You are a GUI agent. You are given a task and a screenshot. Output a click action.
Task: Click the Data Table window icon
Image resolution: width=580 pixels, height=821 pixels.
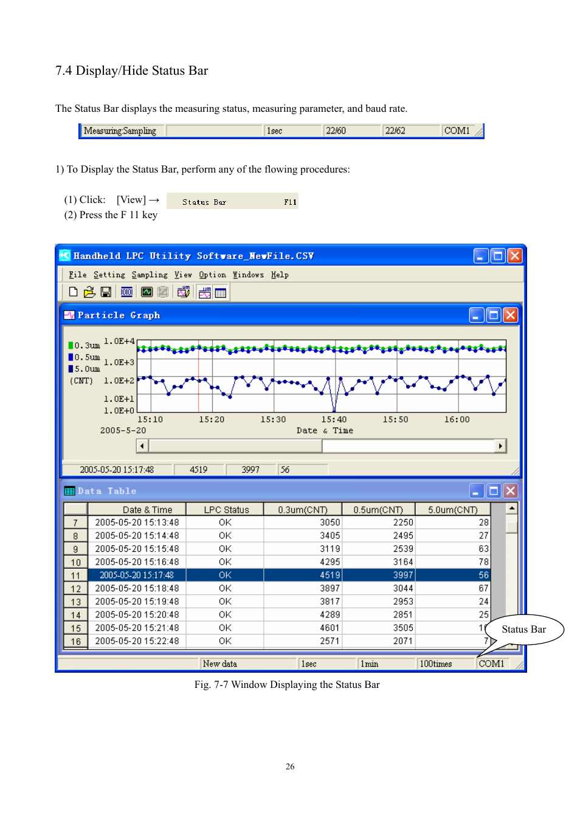(x=69, y=490)
